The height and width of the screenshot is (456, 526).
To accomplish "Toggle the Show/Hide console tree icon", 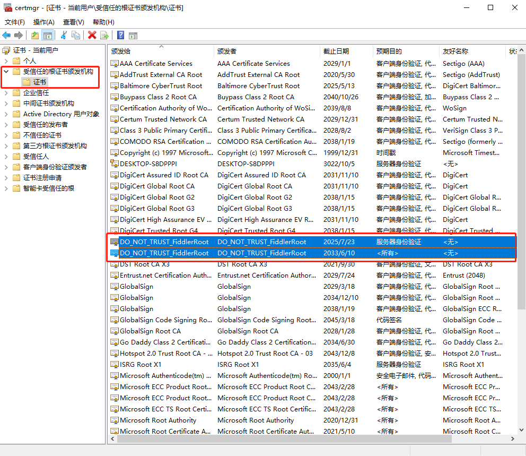I will point(48,35).
